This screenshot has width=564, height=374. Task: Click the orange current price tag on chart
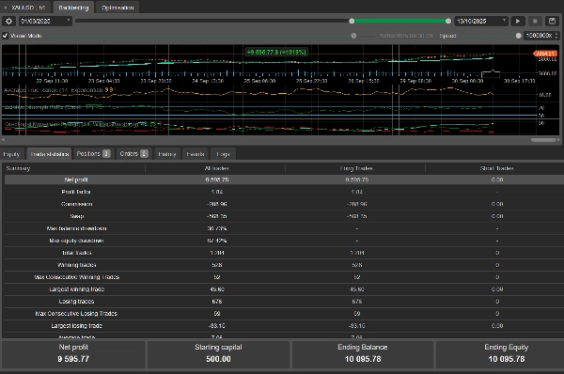pyautogui.click(x=545, y=54)
